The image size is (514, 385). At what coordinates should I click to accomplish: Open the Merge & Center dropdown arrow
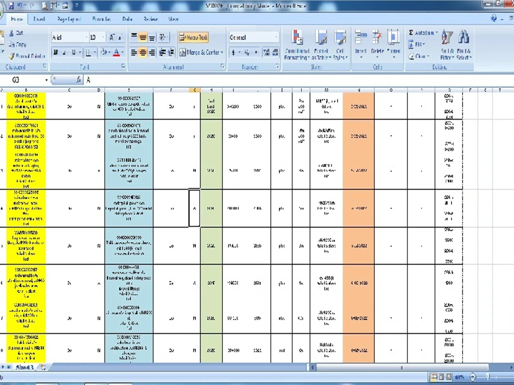(x=222, y=52)
